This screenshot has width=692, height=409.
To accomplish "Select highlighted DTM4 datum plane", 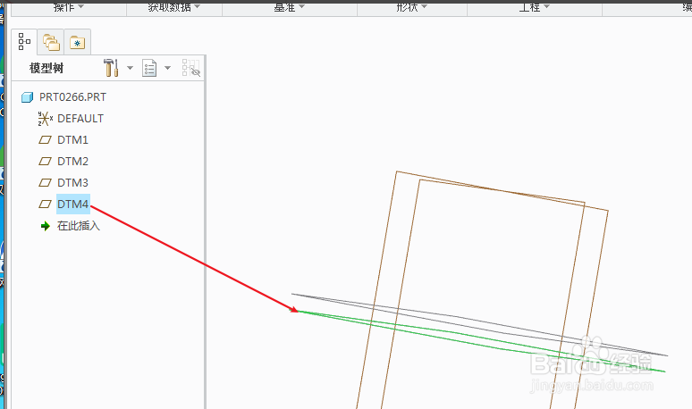I will click(73, 204).
